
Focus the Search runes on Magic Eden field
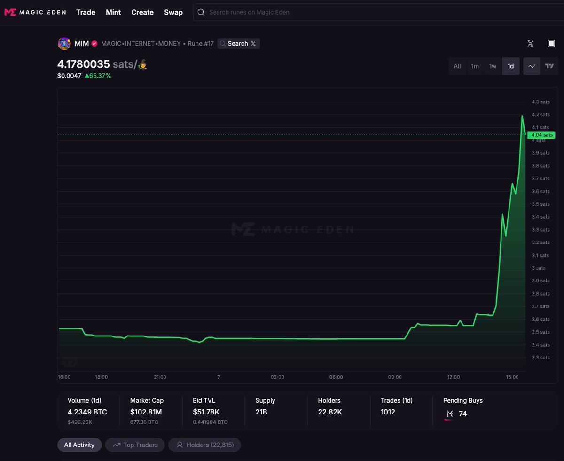pyautogui.click(x=378, y=12)
